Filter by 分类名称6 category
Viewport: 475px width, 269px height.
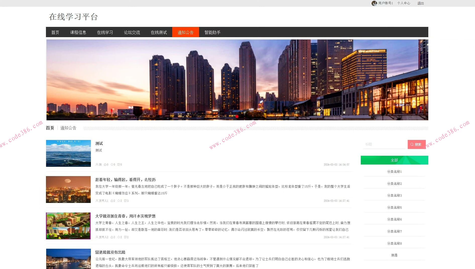point(394,220)
